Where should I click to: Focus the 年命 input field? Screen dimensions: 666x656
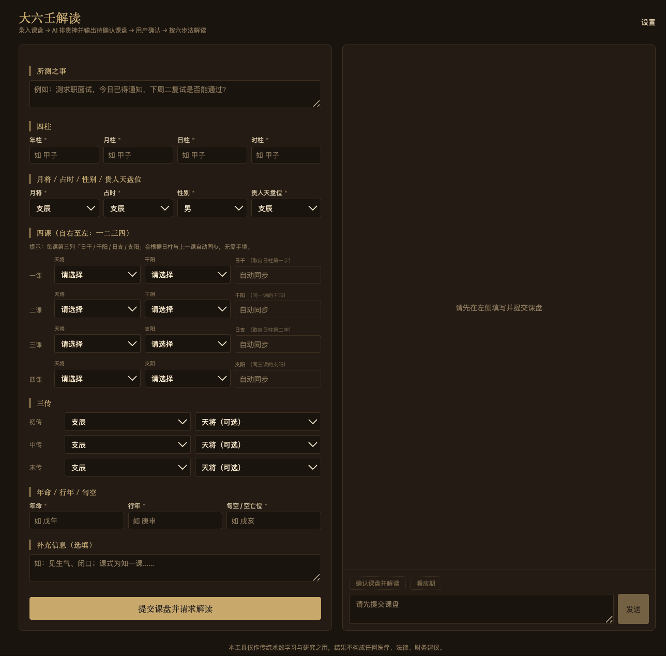[77, 520]
